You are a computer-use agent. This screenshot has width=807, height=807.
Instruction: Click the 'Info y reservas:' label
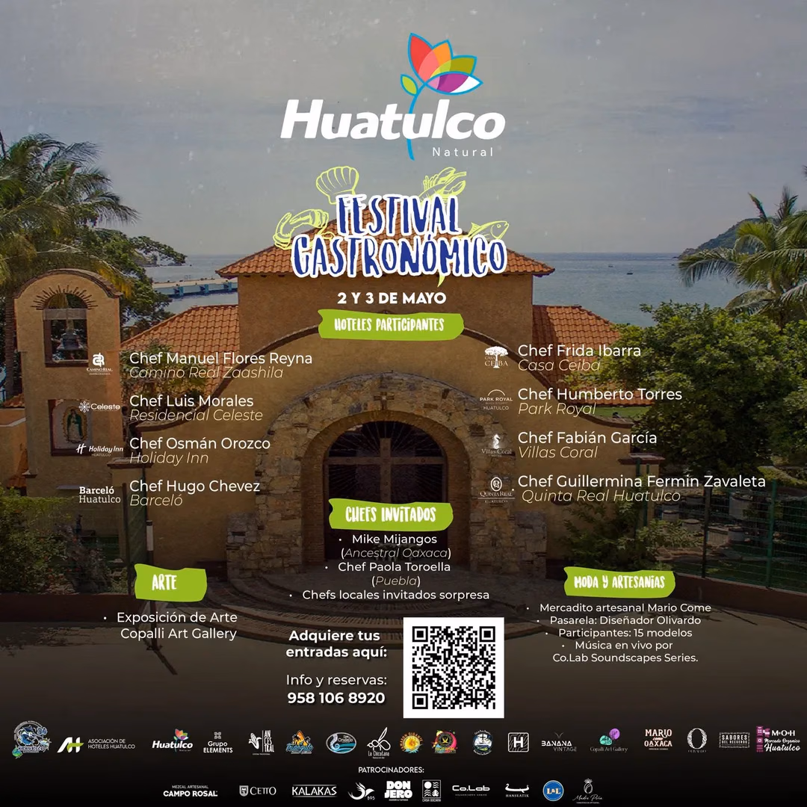coord(336,680)
